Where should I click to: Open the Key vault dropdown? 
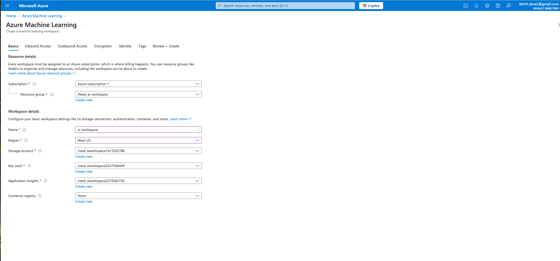click(138, 166)
